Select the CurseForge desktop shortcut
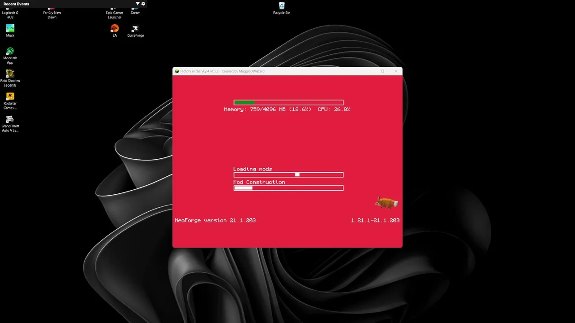This screenshot has height=323, width=575. (135, 31)
